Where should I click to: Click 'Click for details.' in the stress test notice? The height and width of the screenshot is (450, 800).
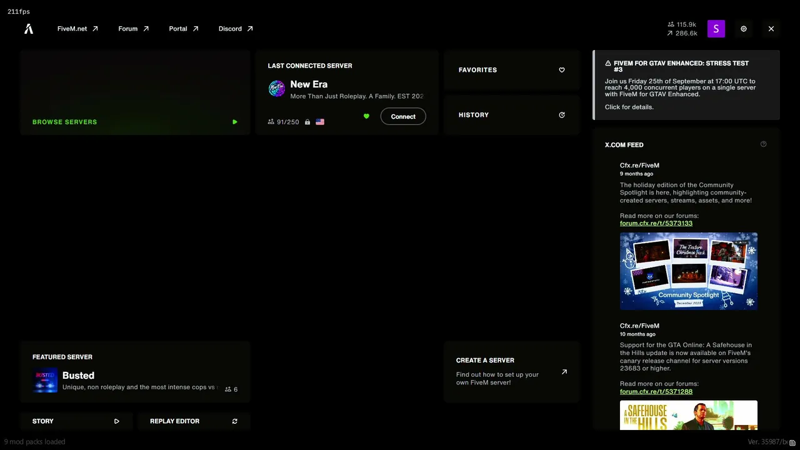pyautogui.click(x=629, y=107)
